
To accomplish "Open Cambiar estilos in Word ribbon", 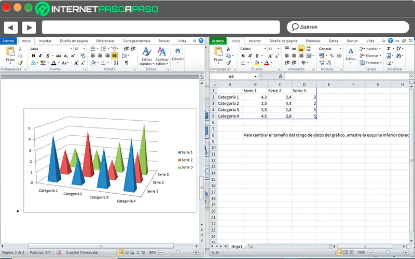I will (162, 54).
